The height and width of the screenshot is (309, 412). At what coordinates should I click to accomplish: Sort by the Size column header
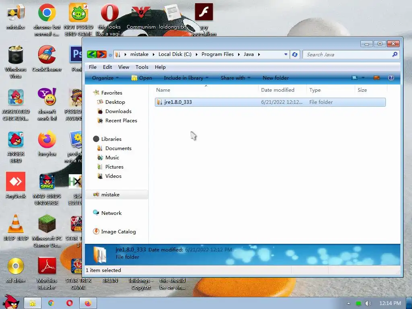[x=371, y=90]
